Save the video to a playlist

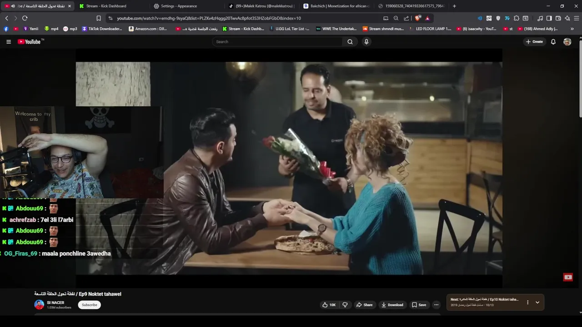419,305
